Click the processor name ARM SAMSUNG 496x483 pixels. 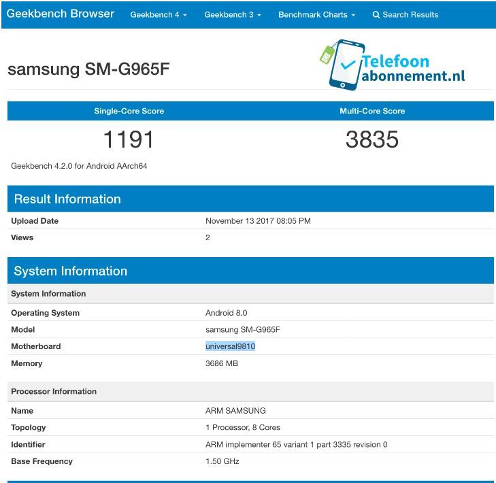pos(235,411)
